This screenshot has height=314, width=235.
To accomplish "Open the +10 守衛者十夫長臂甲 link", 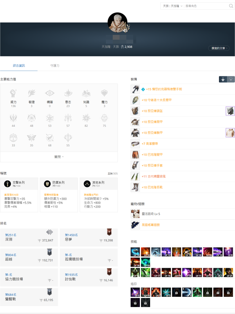I will click(157, 100).
